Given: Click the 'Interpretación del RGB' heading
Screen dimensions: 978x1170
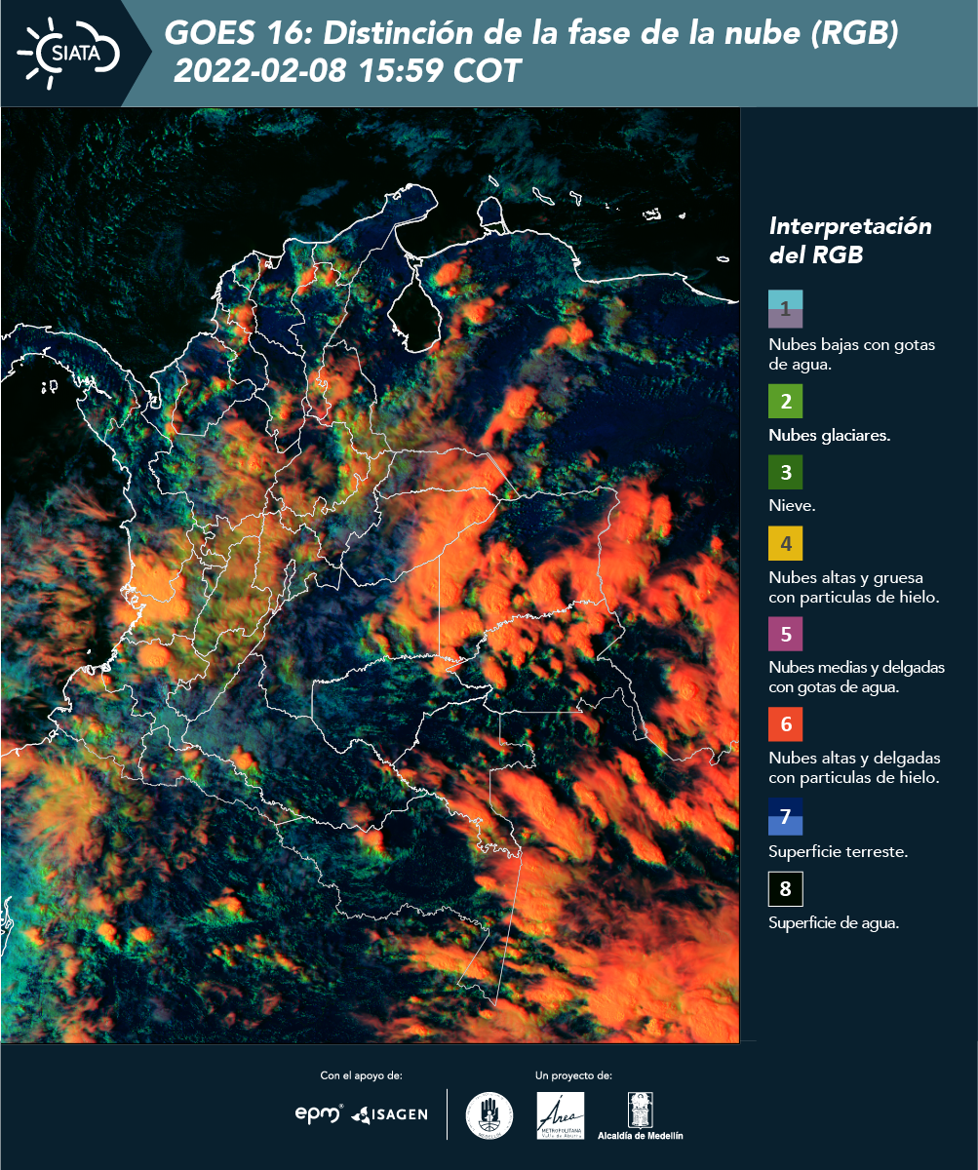Looking at the screenshot, I should 850,241.
